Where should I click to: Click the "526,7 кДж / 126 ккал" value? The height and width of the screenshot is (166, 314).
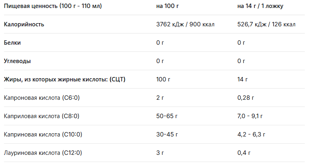266,24
